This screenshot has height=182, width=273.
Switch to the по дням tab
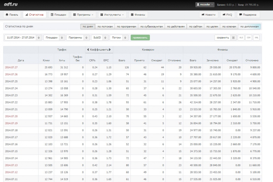pyautogui.click(x=88, y=27)
